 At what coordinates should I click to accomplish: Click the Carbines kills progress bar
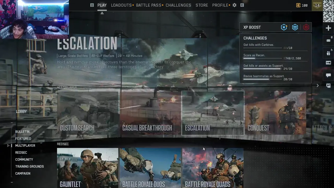pyautogui.click(x=263, y=48)
